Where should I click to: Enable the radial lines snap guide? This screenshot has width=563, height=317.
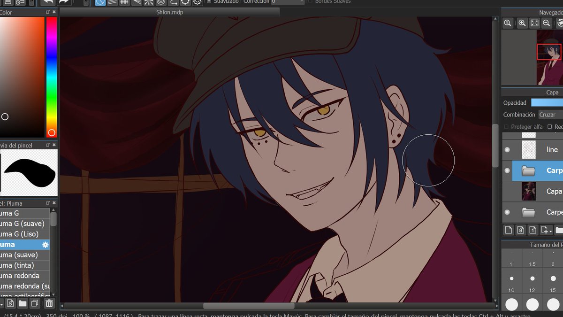(x=149, y=2)
